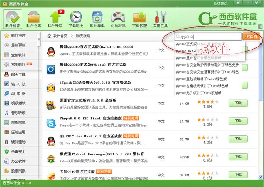Click the star rating of 歪歪 row
The height and width of the screenshot is (187, 264).
[208, 102]
